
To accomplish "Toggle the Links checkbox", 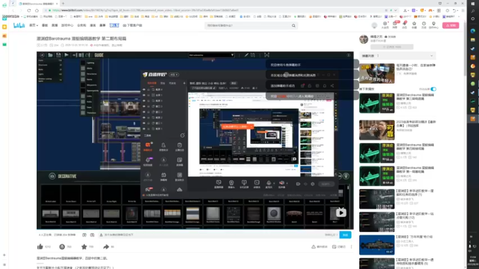I will tap(83, 96).
